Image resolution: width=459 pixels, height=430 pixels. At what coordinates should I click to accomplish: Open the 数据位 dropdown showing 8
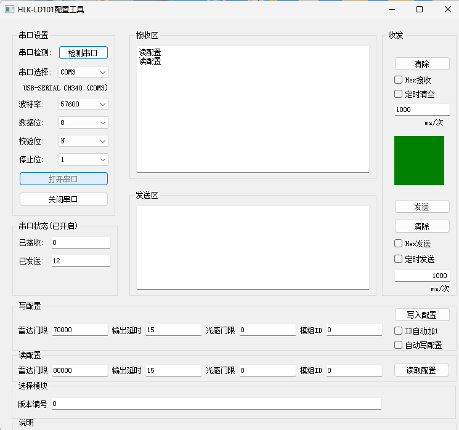83,122
